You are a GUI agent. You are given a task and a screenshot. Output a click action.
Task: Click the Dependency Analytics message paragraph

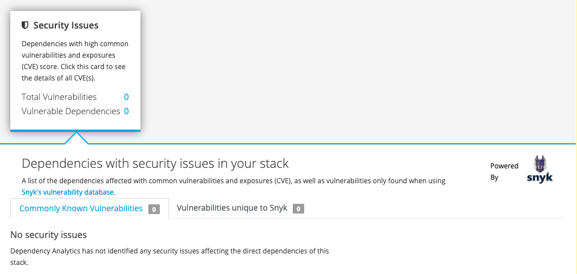170,257
